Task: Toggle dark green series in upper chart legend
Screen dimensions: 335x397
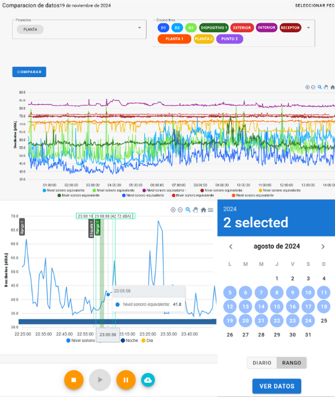Action: [79, 196]
